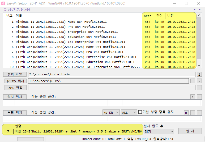The width and height of the screenshot is (205, 142).
Task: Click the 부팅 위치 button
Action: [x=15, y=113]
